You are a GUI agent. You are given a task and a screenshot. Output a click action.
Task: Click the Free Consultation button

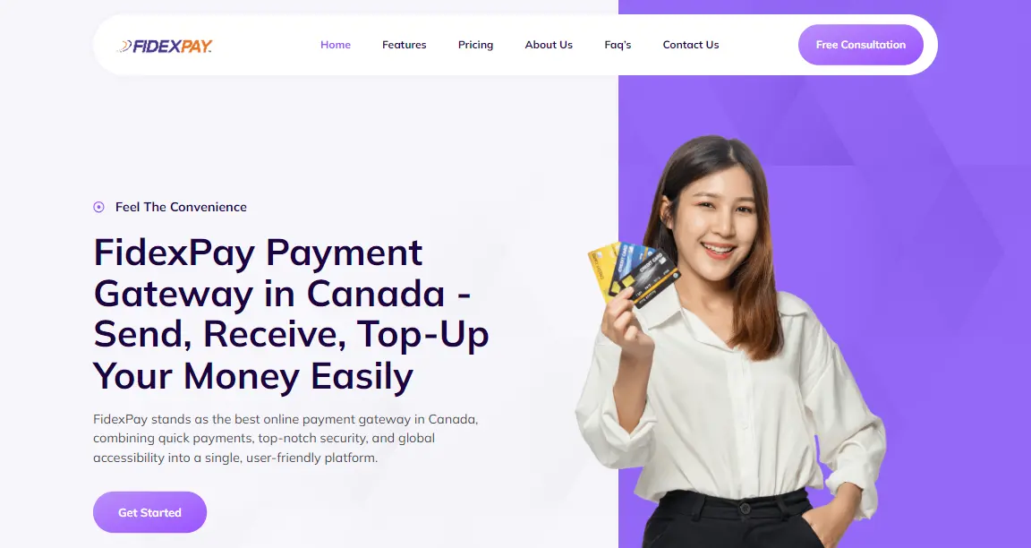[x=861, y=45]
